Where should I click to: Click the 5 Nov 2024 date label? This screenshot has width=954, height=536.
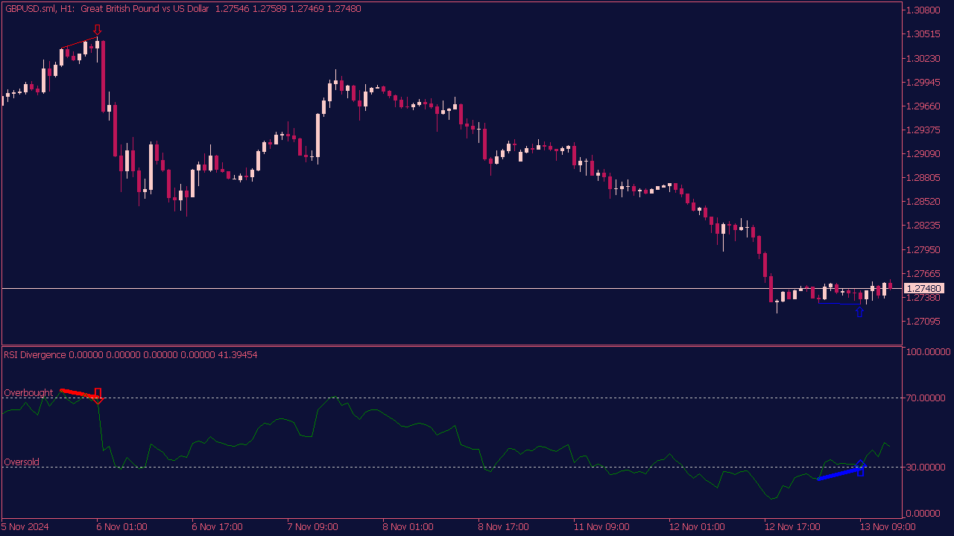click(x=26, y=527)
